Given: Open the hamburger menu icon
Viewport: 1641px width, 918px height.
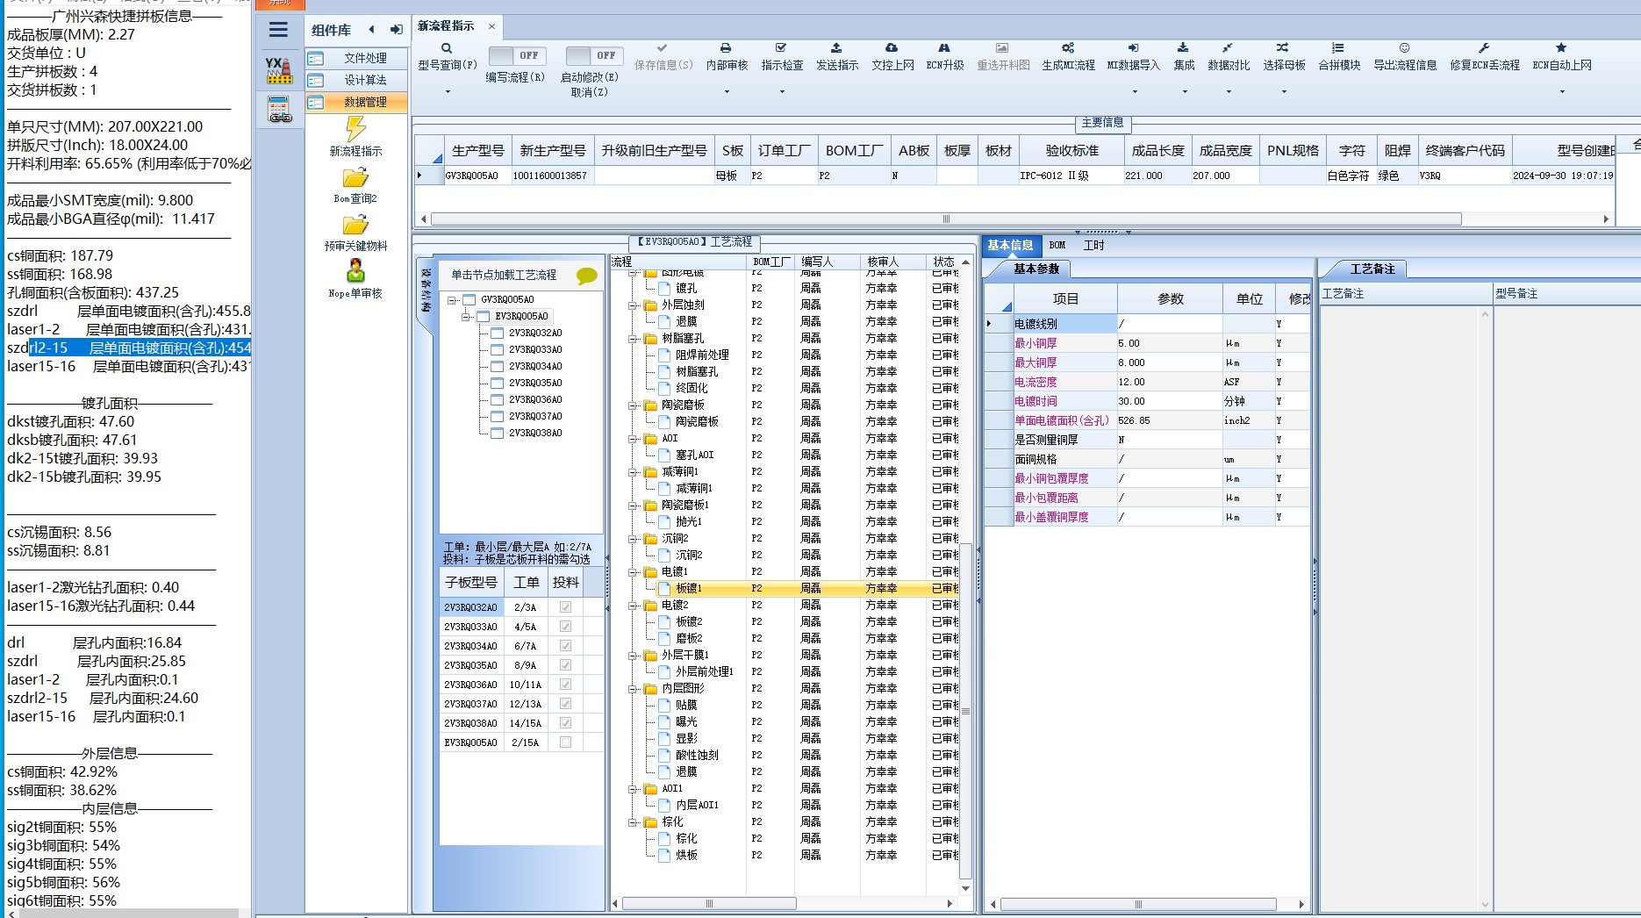Looking at the screenshot, I should point(278,30).
